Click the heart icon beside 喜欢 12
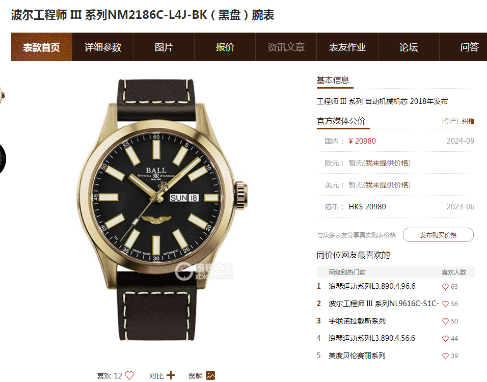Screen dimensions: 487x382 pos(129,375)
